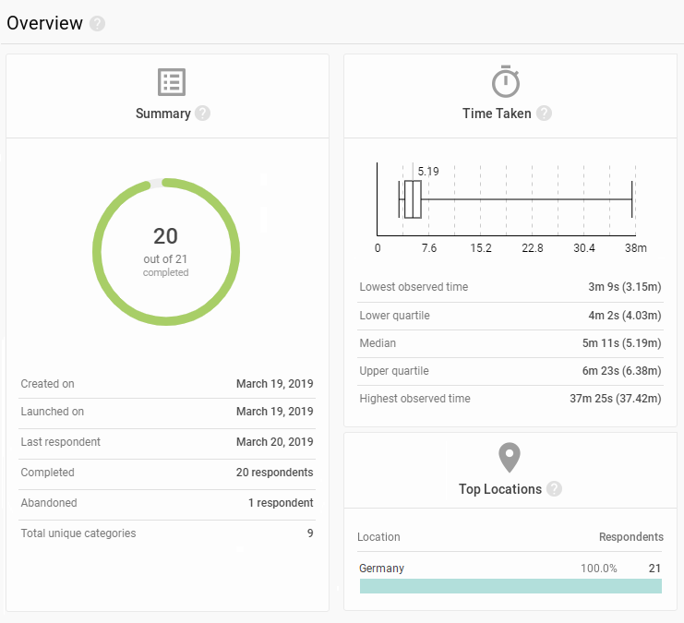Viewport: 684px width, 623px height.
Task: Open the help tooltip beside Summary
Action: coord(202,114)
